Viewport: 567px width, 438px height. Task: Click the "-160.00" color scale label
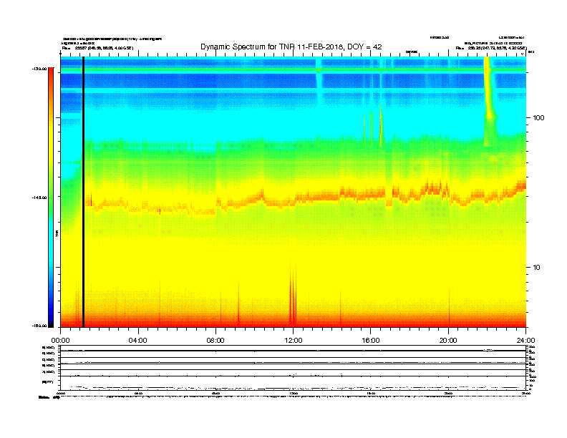[x=39, y=326]
